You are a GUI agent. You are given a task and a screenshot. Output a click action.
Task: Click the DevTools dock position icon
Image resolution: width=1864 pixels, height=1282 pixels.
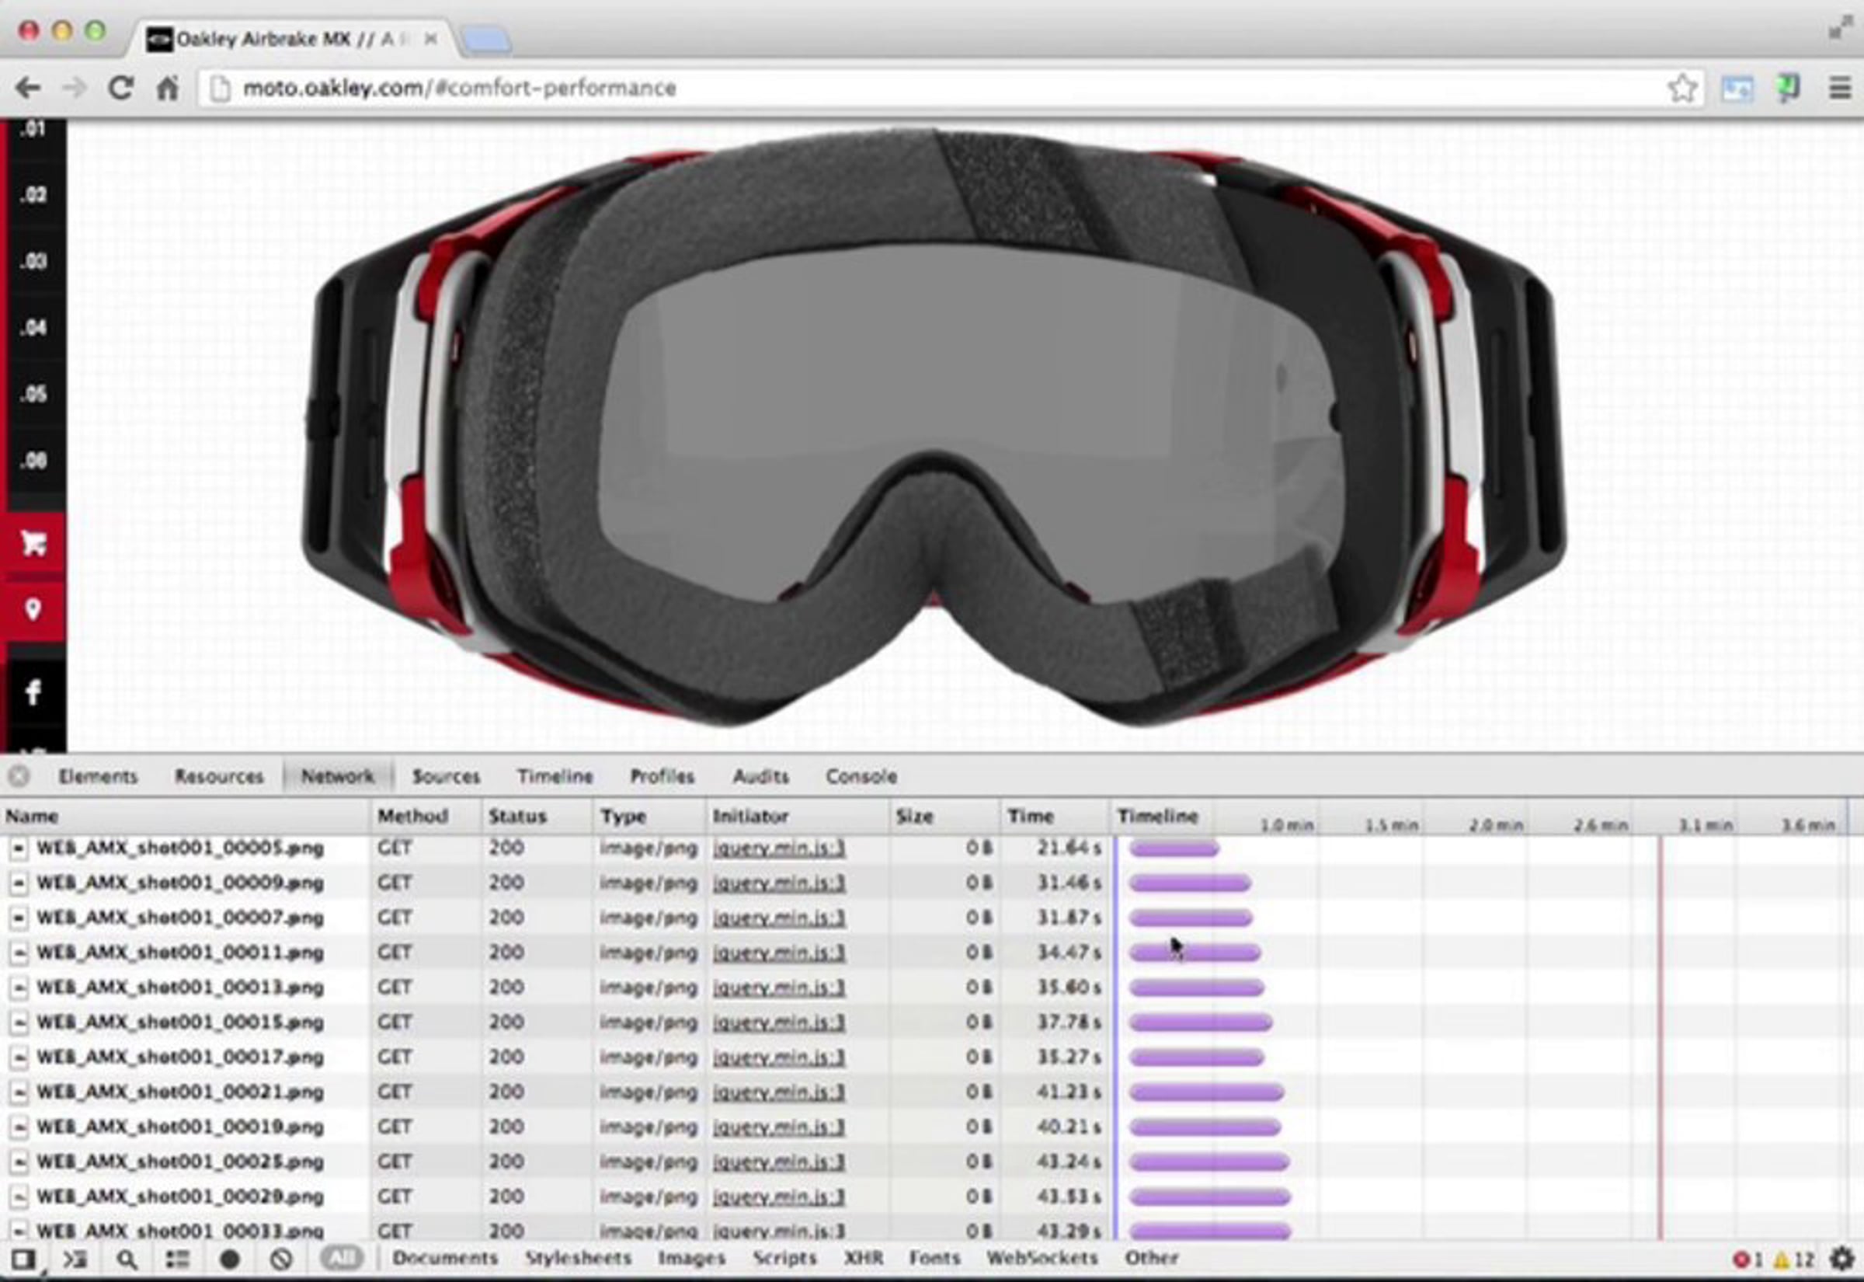tap(23, 1259)
